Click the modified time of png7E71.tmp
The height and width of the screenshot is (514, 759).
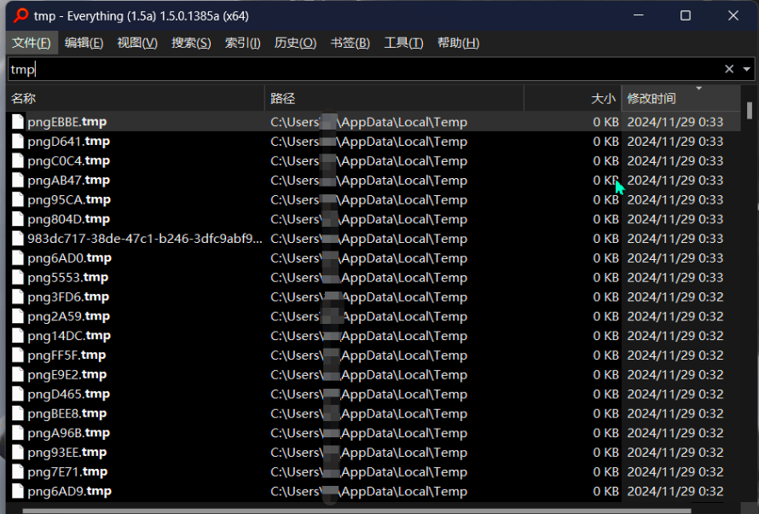coord(675,472)
